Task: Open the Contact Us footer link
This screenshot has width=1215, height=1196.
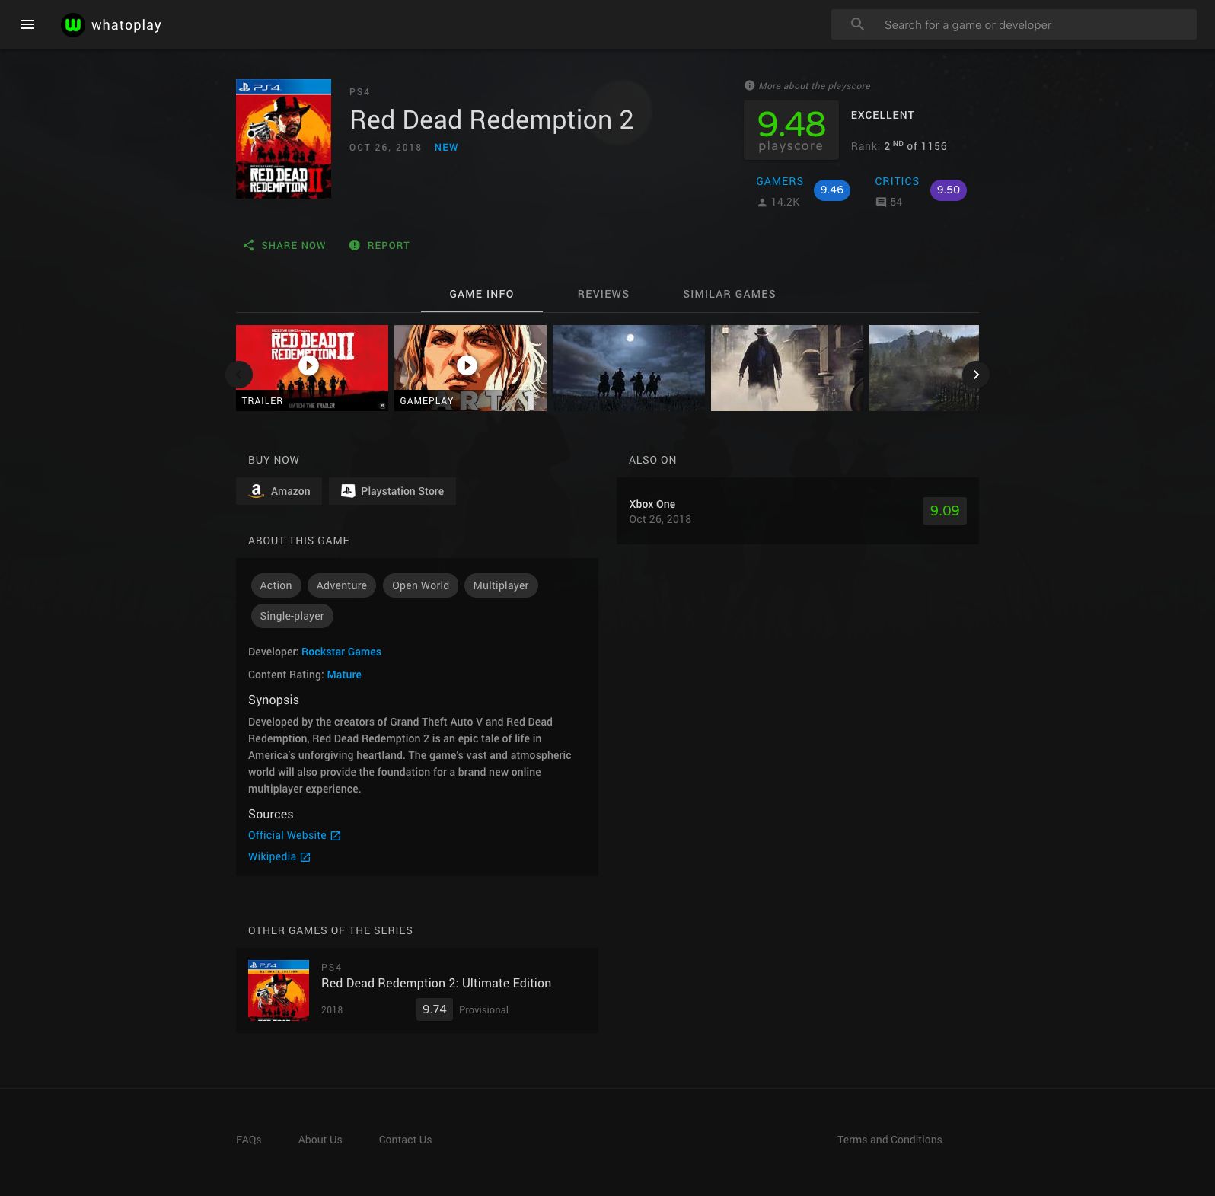Action: [405, 1140]
